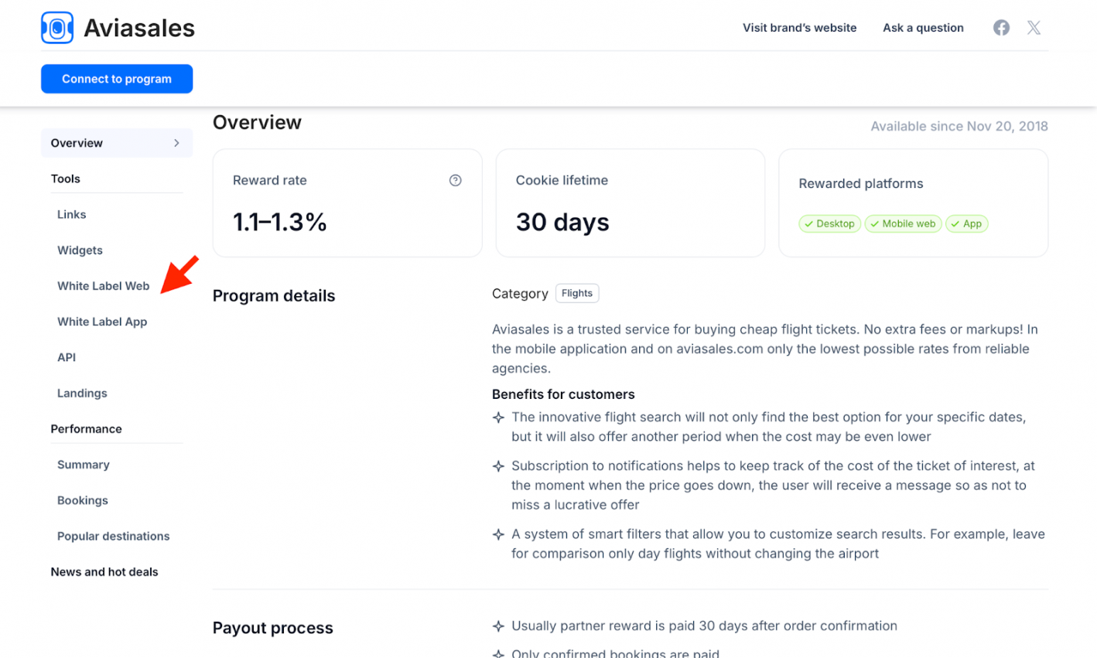Image resolution: width=1097 pixels, height=658 pixels.
Task: Click the star bullet beside 'Usually partner reward'
Action: (498, 626)
